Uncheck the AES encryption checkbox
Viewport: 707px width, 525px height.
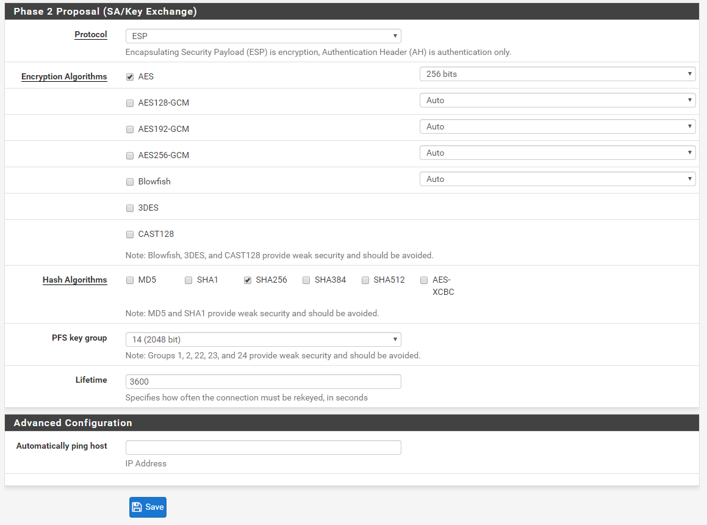(130, 77)
